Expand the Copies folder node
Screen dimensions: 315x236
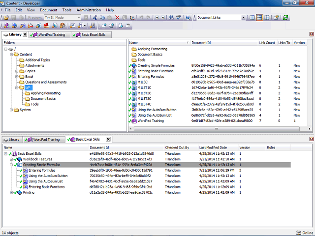[x=17, y=71]
